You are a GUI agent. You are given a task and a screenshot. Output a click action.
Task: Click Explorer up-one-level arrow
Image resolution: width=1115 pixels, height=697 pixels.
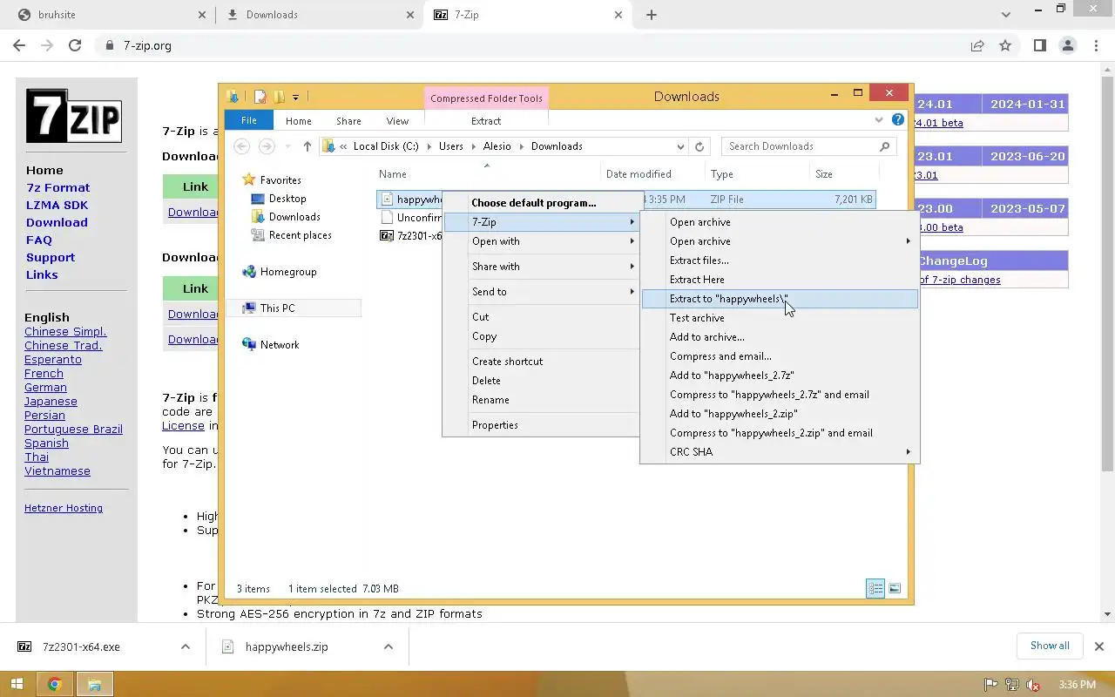(307, 146)
